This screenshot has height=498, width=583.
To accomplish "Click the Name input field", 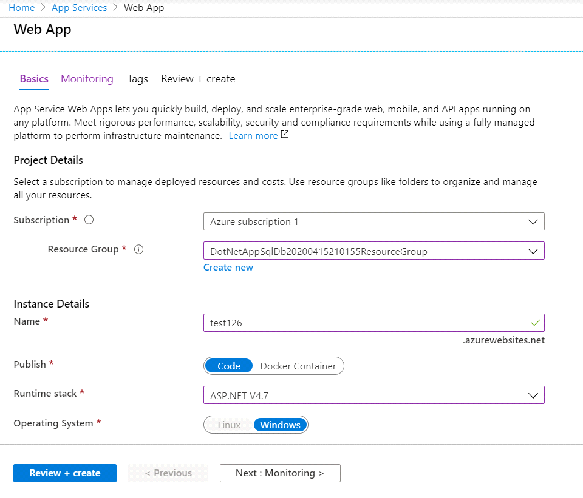I will pyautogui.click(x=364, y=323).
